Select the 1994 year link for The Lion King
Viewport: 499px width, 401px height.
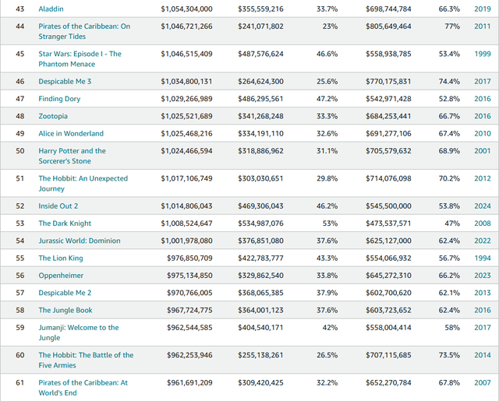click(x=482, y=258)
